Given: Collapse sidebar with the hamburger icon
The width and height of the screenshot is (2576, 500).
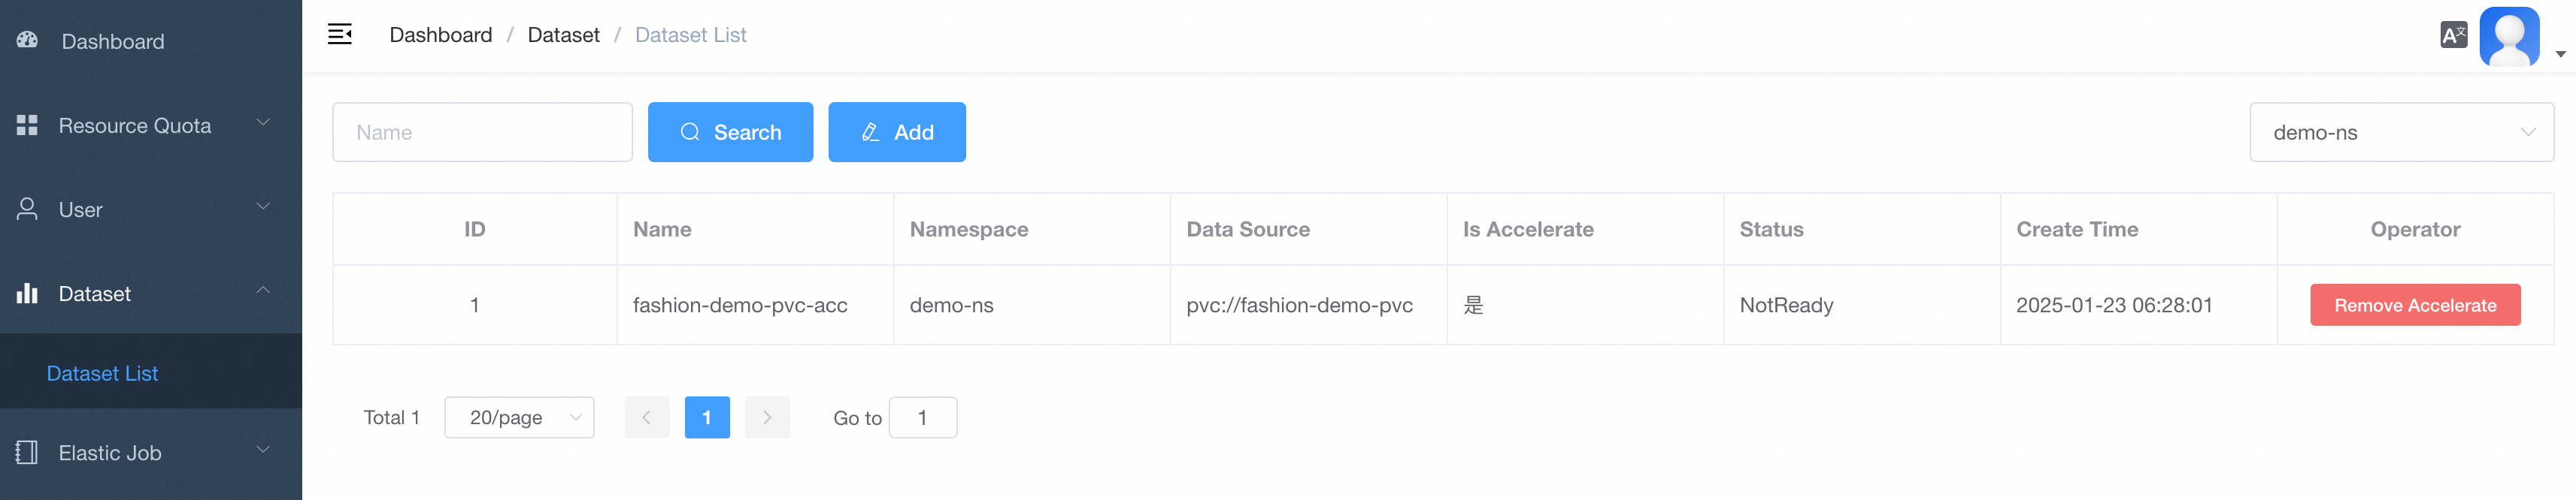Looking at the screenshot, I should 340,35.
